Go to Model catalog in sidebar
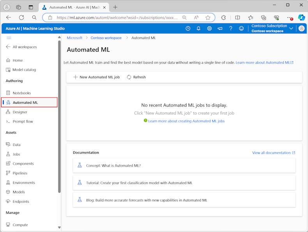The width and height of the screenshot is (308, 232). [x=24, y=70]
